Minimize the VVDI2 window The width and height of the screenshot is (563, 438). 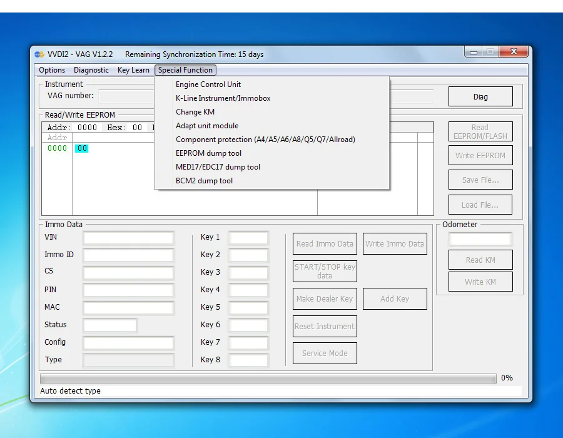pos(474,52)
